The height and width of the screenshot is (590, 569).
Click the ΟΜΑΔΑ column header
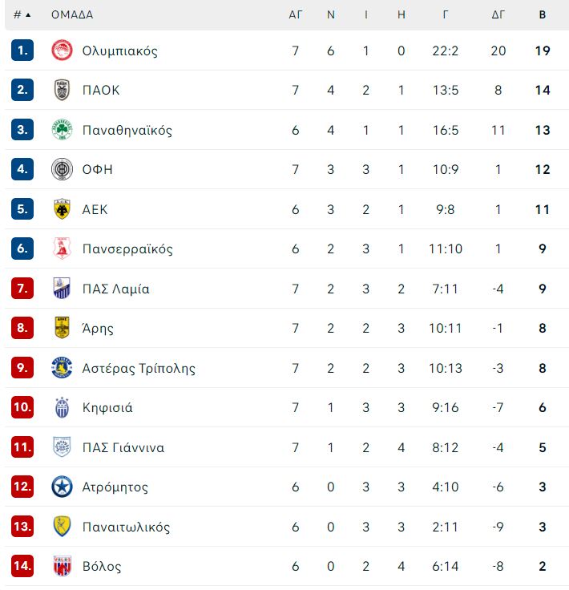[72, 14]
